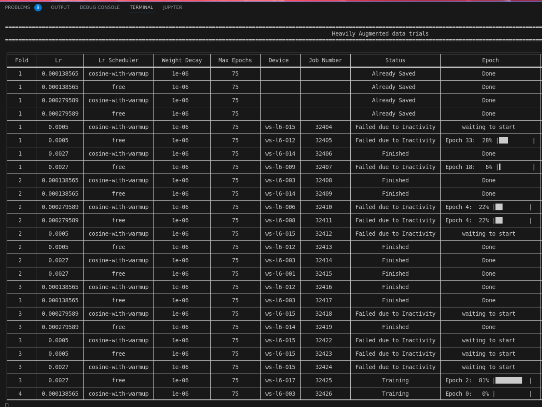This screenshot has width=542, height=407.
Task: Click the Max Epochs column header
Action: tap(235, 60)
